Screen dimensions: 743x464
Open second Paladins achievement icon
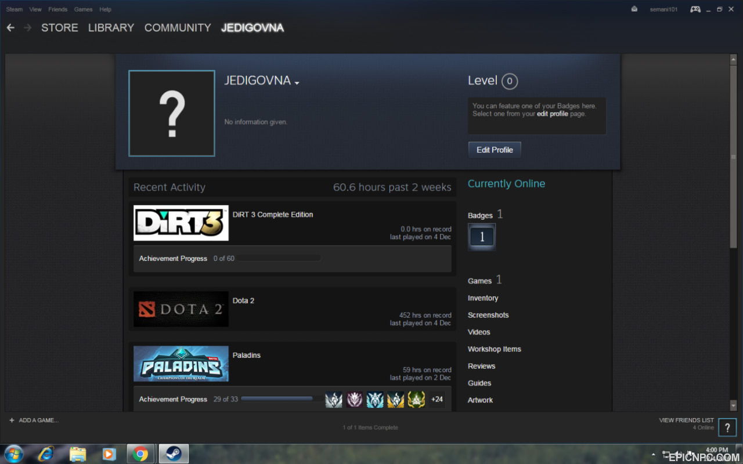355,399
